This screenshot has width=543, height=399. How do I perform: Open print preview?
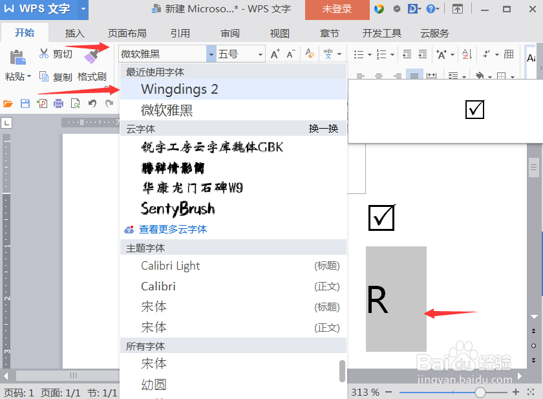[75, 103]
